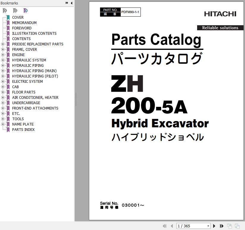This screenshot has width=245, height=230.
Task: Select the FRONT-END ATTACHMENTS label
Action: pyautogui.click(x=35, y=108)
